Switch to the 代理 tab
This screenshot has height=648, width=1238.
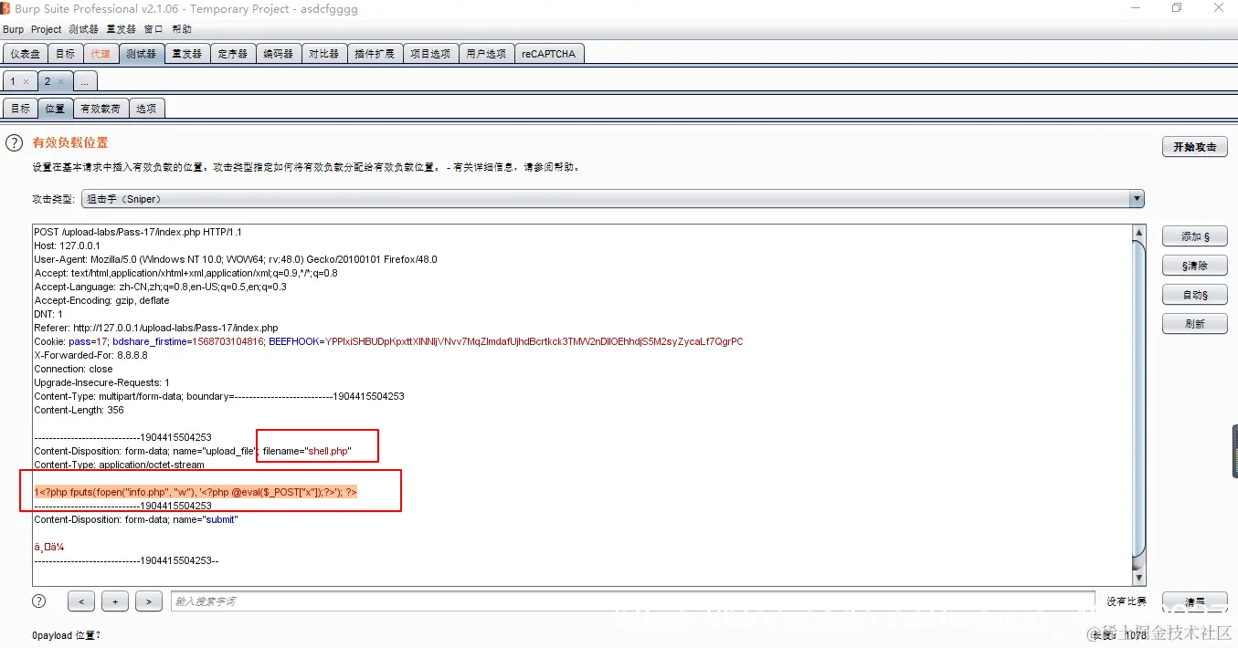(101, 54)
